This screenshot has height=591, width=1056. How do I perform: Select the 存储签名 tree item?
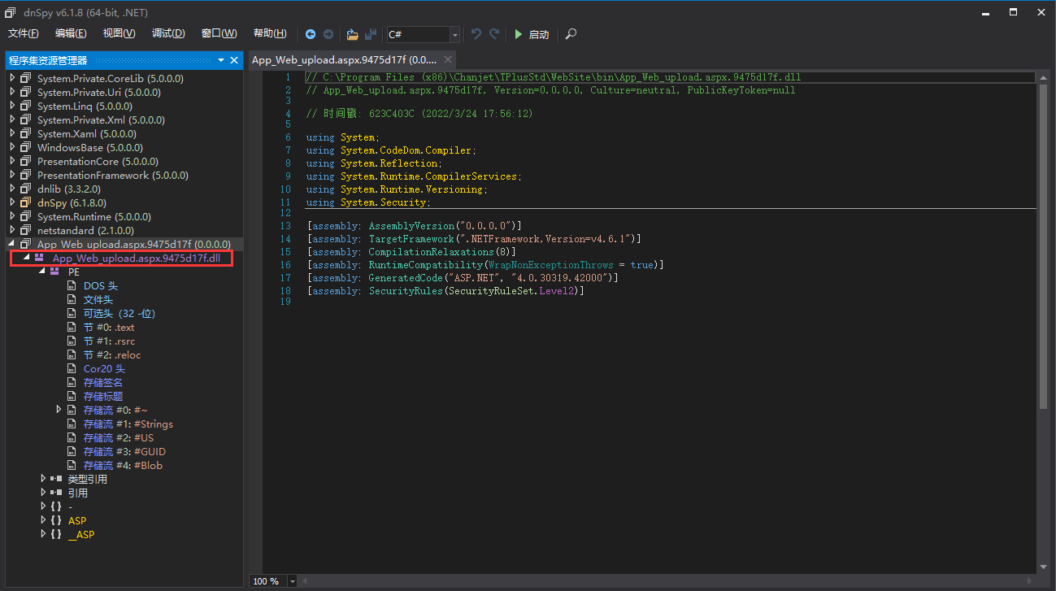pyautogui.click(x=103, y=382)
